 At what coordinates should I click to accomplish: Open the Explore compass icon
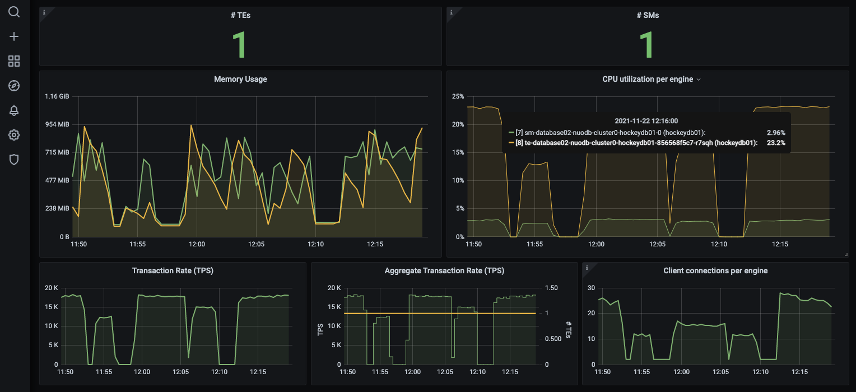pyautogui.click(x=14, y=86)
